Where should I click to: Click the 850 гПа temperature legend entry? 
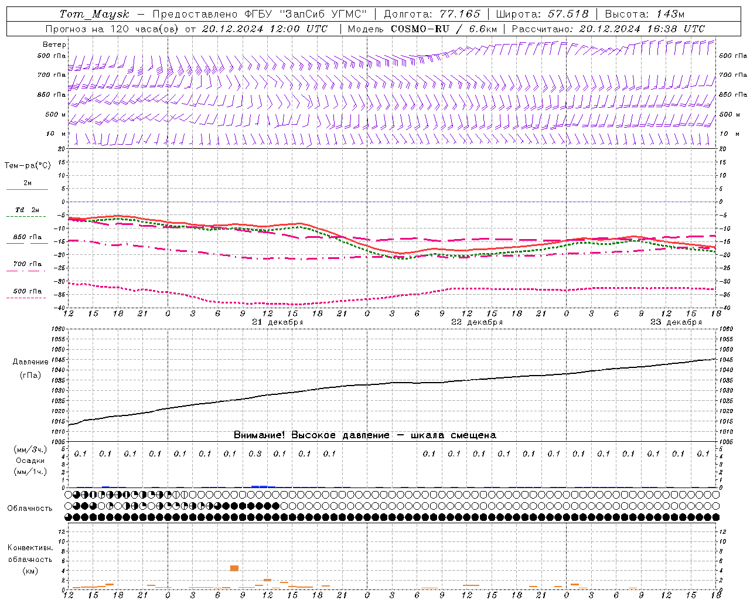coord(28,237)
